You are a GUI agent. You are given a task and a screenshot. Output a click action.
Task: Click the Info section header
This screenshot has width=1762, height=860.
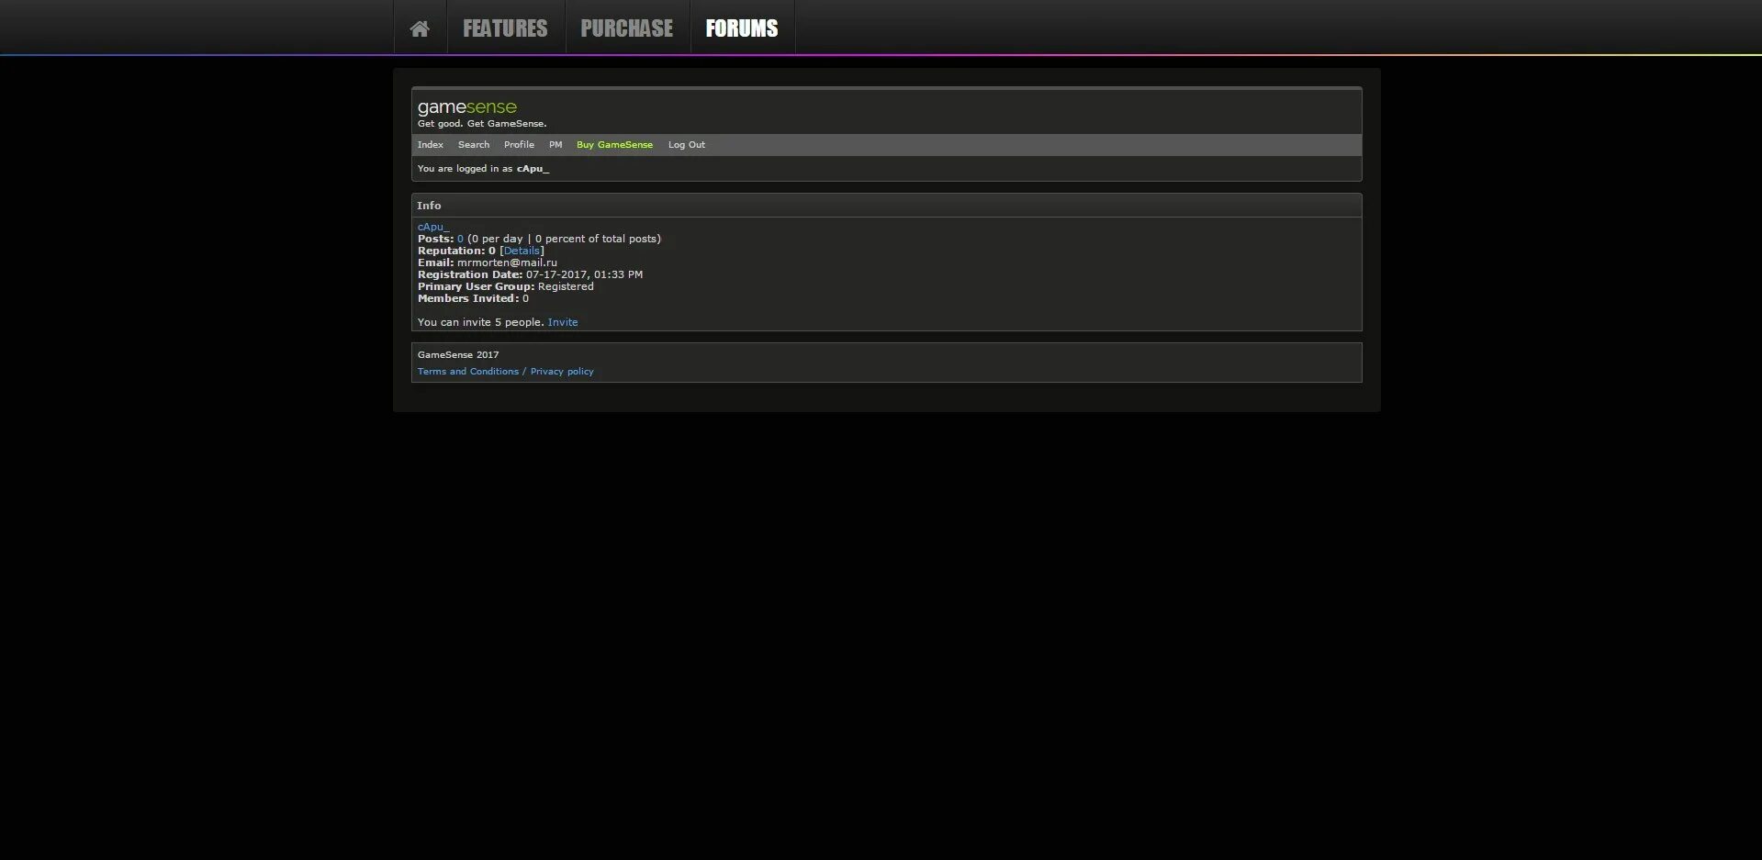429,206
